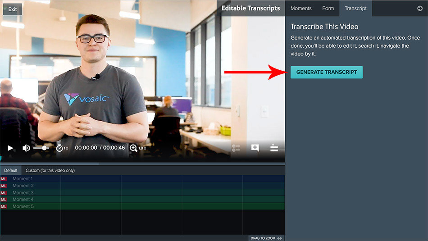Click the Generate Transcript button
Viewport: 428px width, 241px height.
[x=327, y=73]
